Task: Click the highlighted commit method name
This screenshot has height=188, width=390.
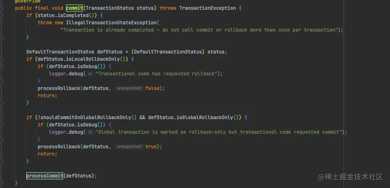Action: tap(74, 8)
